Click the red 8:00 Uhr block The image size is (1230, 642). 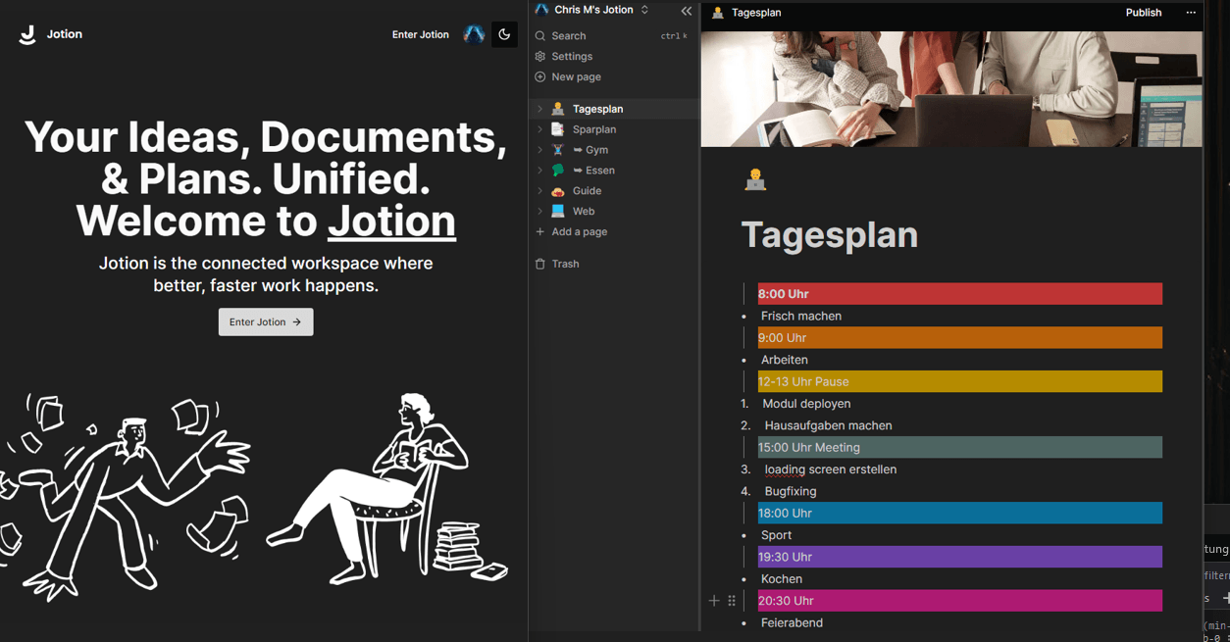[959, 294]
